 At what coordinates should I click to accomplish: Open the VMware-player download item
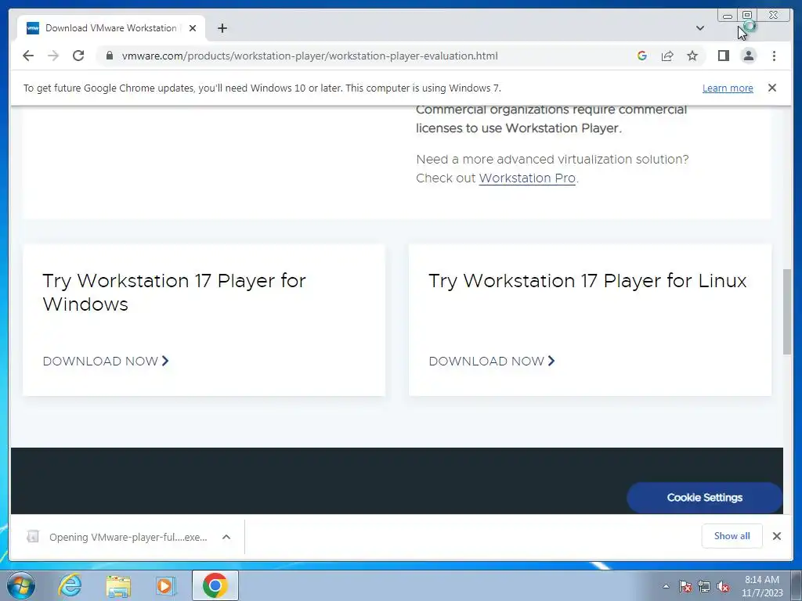[x=119, y=537]
